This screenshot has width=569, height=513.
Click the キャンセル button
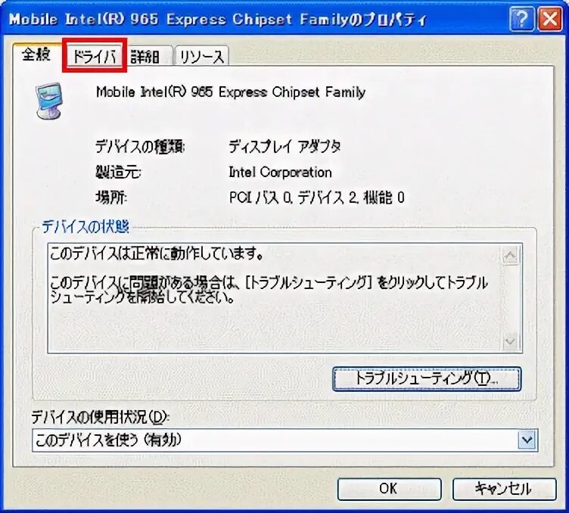(504, 489)
